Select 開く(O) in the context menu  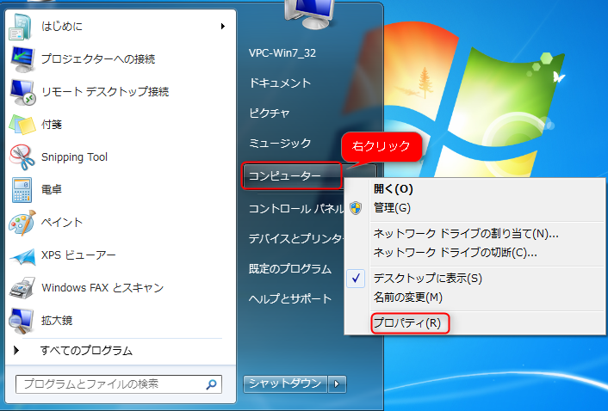(x=394, y=189)
